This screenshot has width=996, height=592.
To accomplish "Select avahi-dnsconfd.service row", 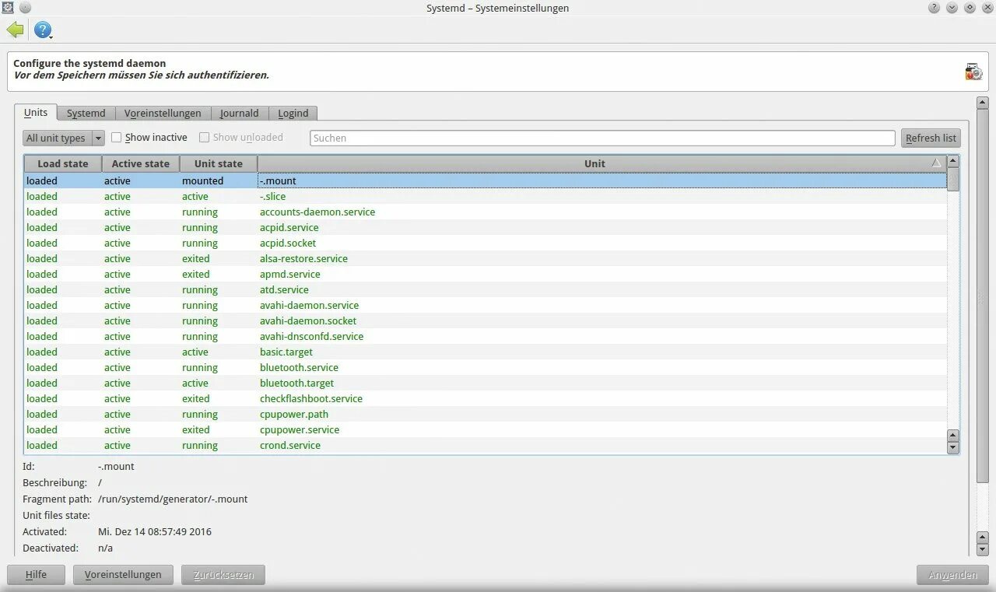I will (485, 336).
